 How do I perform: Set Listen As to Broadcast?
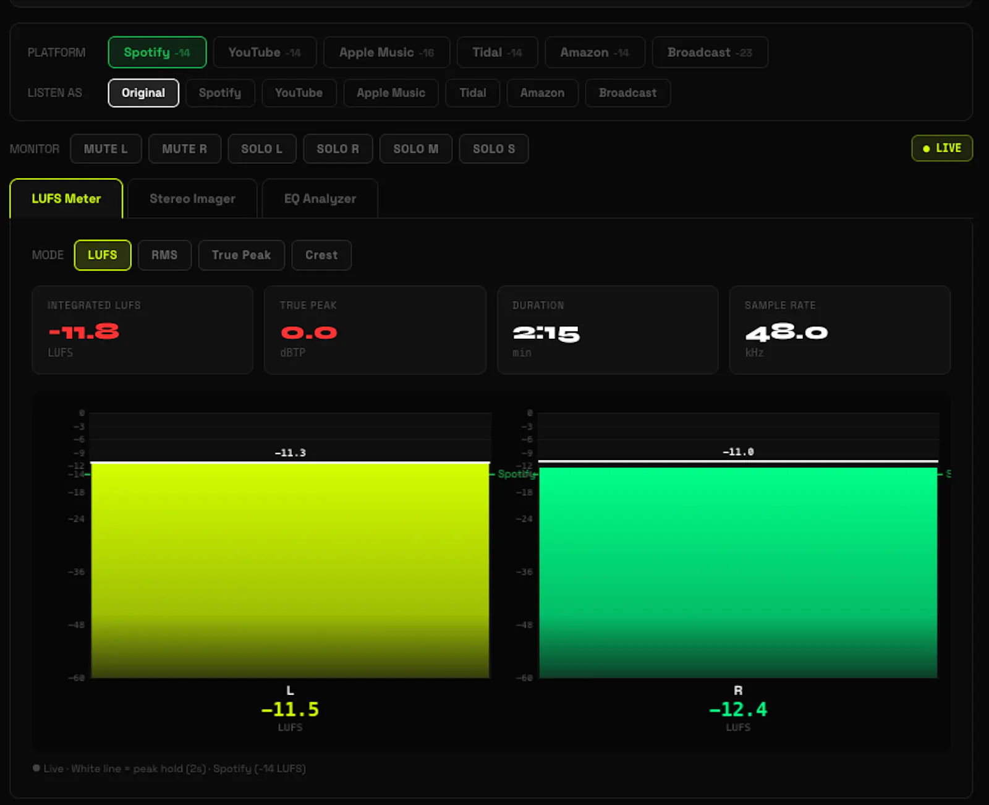pos(627,93)
